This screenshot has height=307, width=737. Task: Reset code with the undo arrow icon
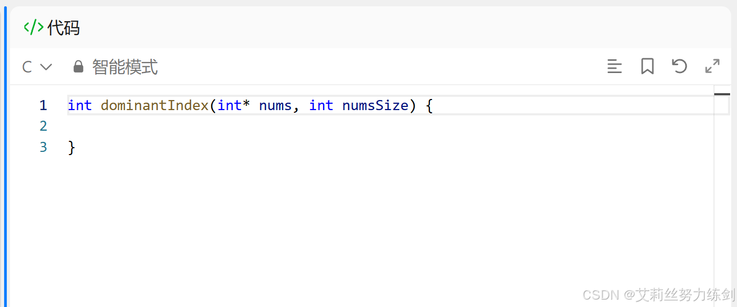679,66
